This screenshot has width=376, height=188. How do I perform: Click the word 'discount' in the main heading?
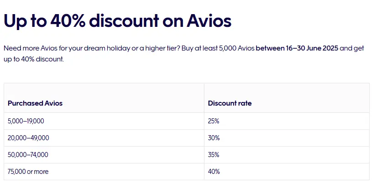[124, 20]
